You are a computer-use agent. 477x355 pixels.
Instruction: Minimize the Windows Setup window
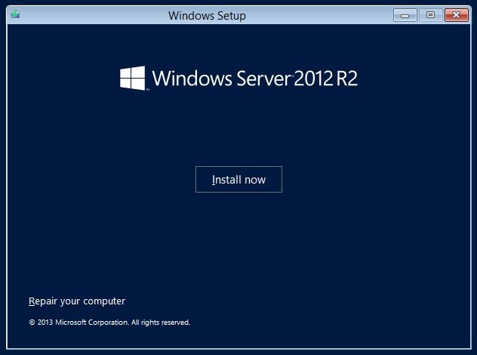[405, 15]
